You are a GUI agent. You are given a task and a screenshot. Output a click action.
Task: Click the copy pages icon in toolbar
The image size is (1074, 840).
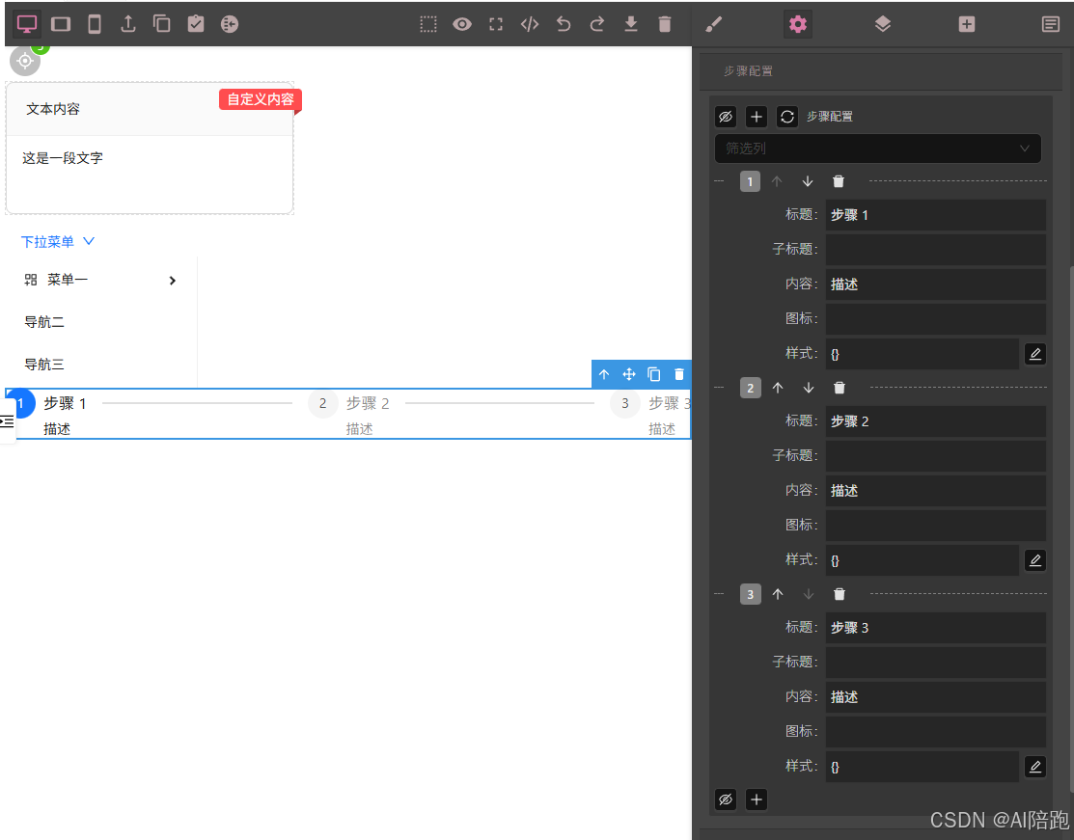click(x=162, y=24)
